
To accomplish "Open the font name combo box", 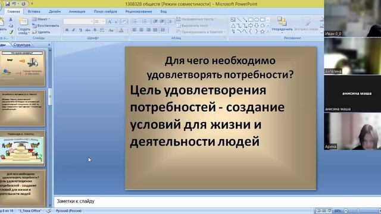I will [x=78, y=21].
